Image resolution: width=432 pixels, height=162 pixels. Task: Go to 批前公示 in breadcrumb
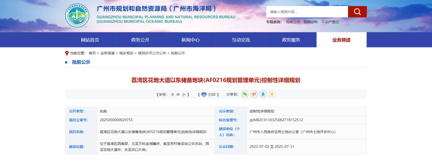(178, 53)
